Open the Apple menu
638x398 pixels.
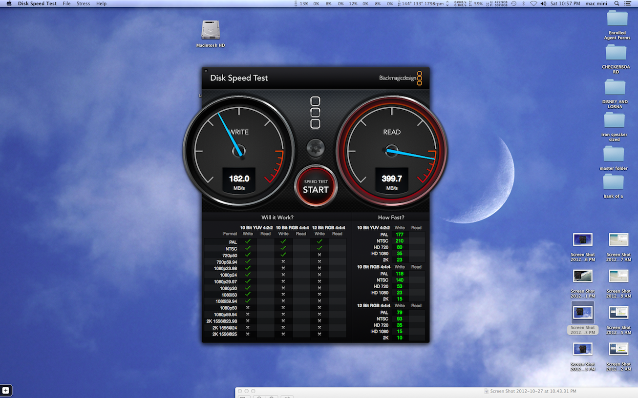[x=9, y=3]
